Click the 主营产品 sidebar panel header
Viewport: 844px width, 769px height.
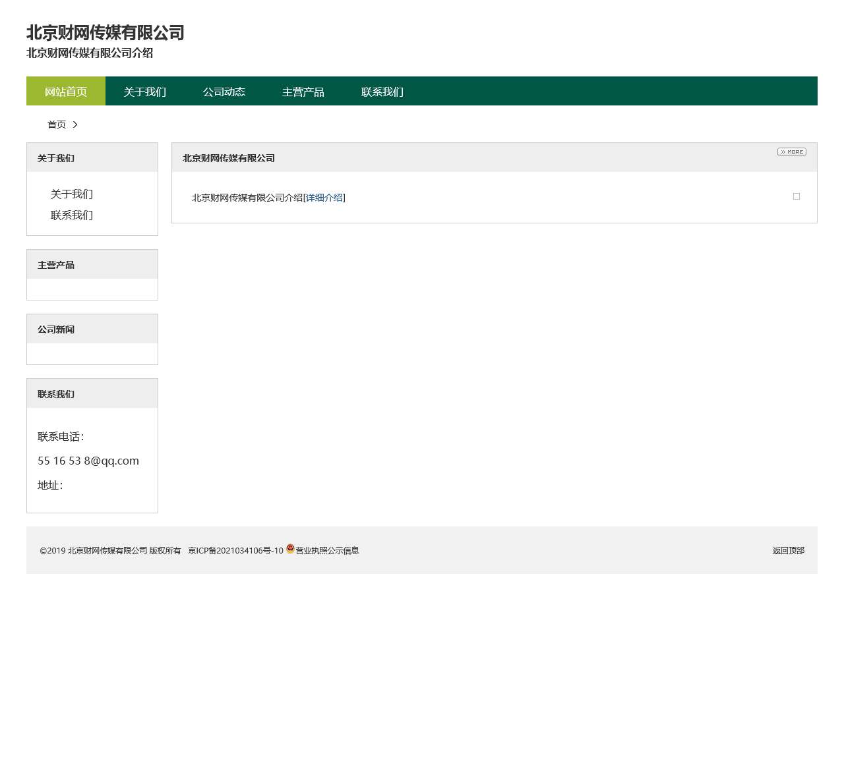click(x=56, y=265)
